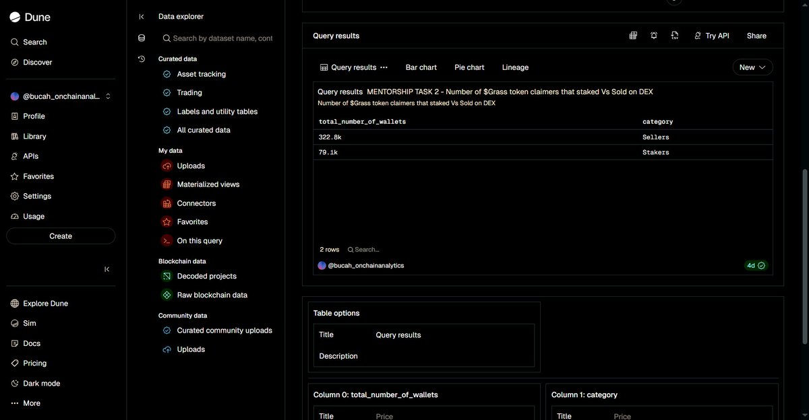
Task: Open the New visualization dropdown
Action: (752, 67)
